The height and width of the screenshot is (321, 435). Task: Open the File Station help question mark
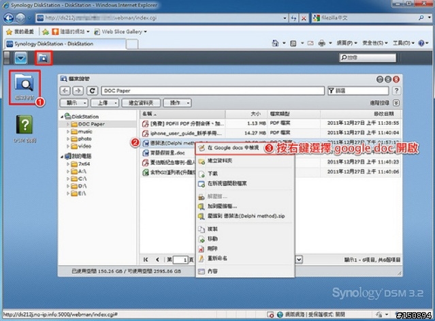[396, 91]
